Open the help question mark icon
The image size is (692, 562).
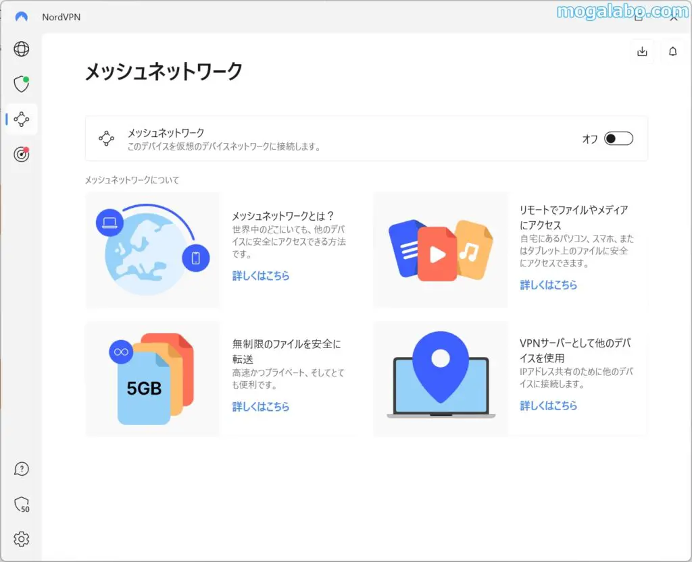click(22, 469)
